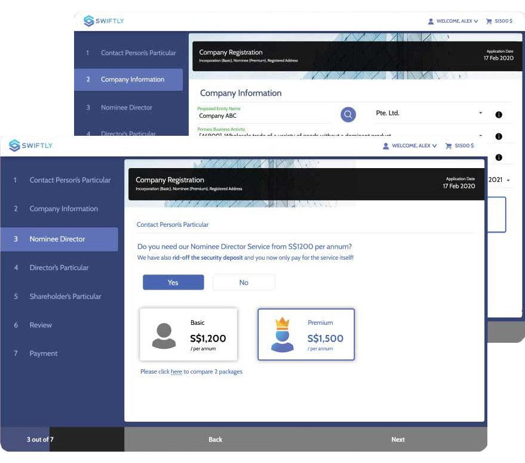Viewport: 525px width, 463px height.
Task: Open the Primary Business Activity dropdown arrow
Action: point(480,135)
